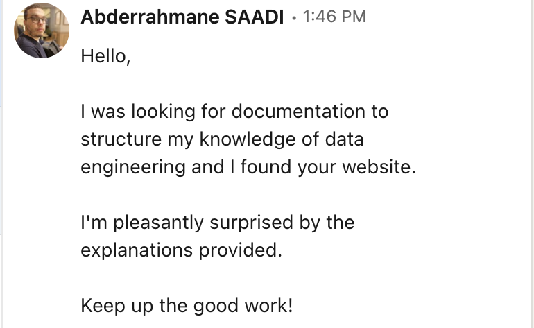
Task: Click the first name "Abderrahmane" in the header
Action: (150, 17)
